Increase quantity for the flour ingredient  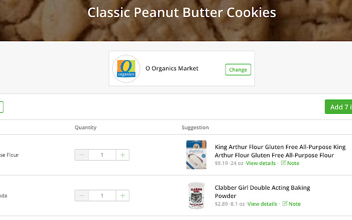[123, 155]
